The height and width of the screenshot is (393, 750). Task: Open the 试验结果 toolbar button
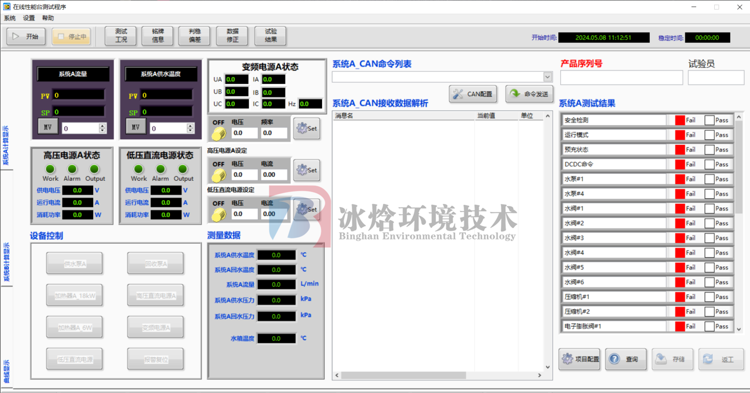click(270, 36)
